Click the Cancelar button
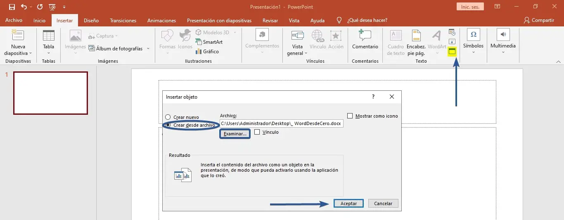 (x=383, y=203)
